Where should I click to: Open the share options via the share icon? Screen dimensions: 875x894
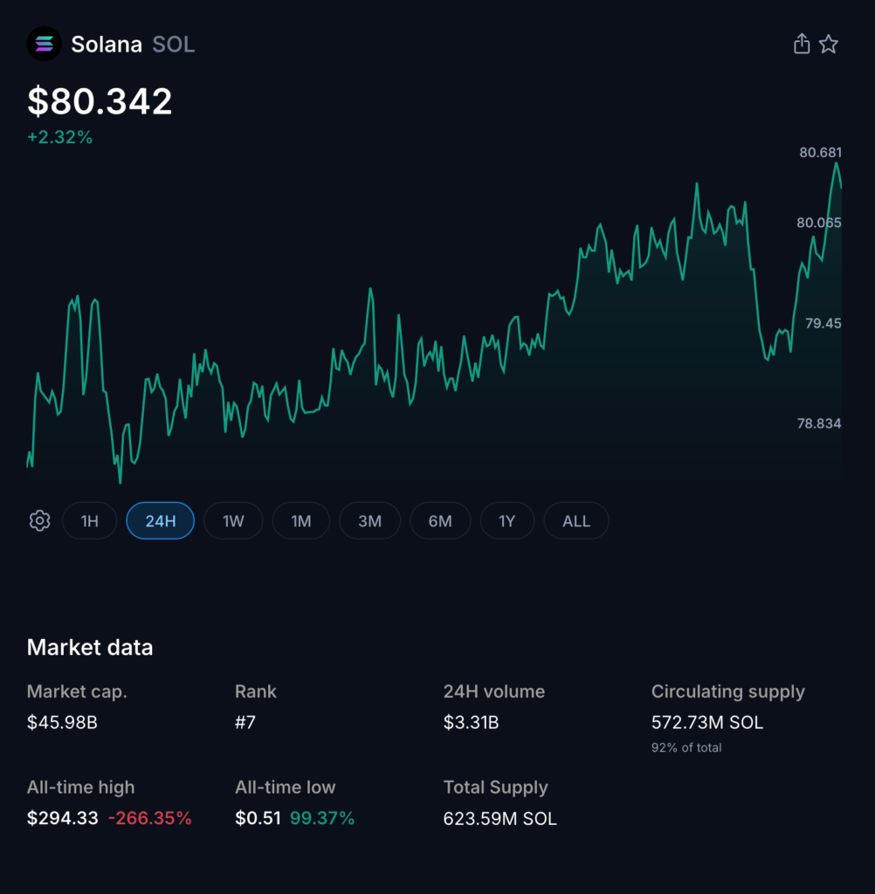pos(802,43)
